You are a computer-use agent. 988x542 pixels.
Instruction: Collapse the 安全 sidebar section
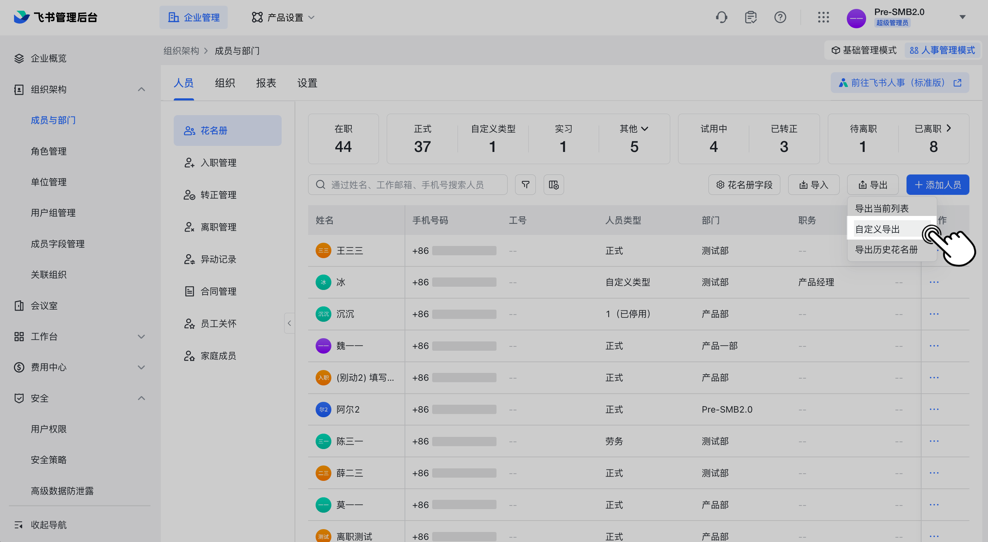[x=141, y=398]
